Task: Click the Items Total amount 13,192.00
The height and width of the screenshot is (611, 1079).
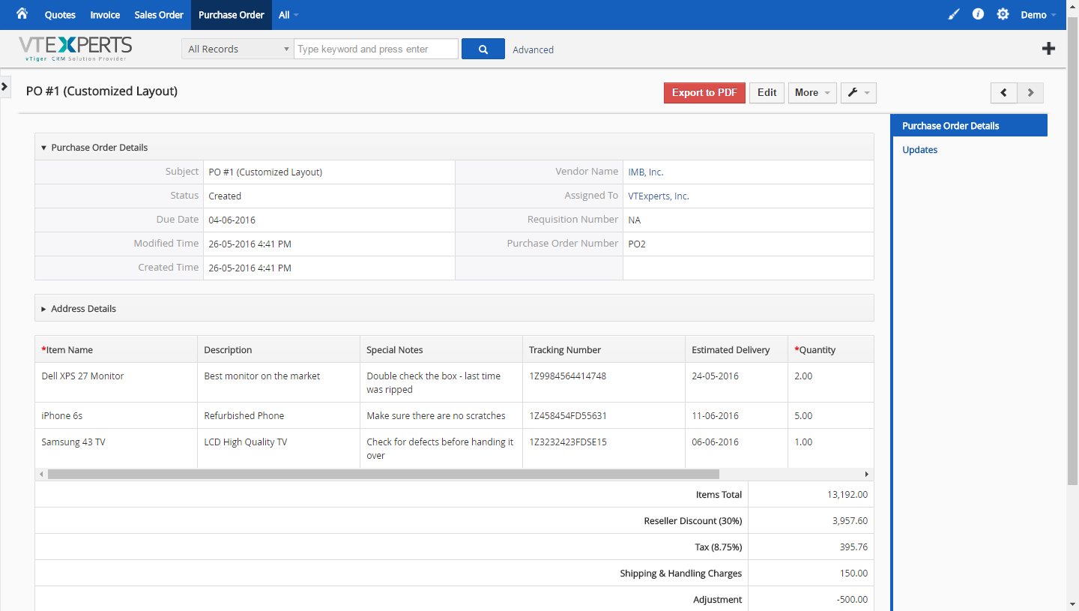Action: coord(847,495)
